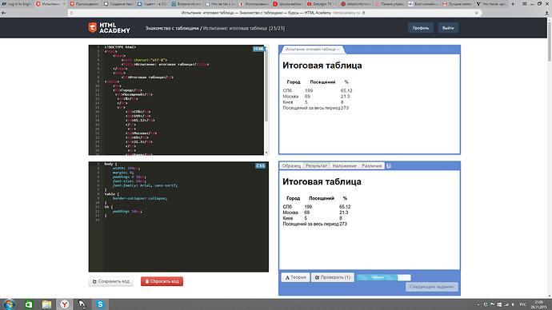Click the red Сбросить код button
The width and height of the screenshot is (552, 310).
click(x=162, y=281)
